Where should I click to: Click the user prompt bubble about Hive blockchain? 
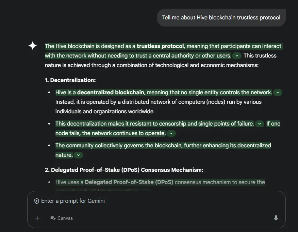[221, 17]
